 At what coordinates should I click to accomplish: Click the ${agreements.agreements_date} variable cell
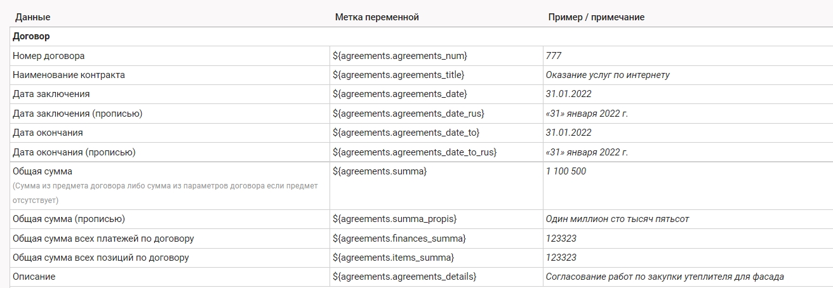399,94
